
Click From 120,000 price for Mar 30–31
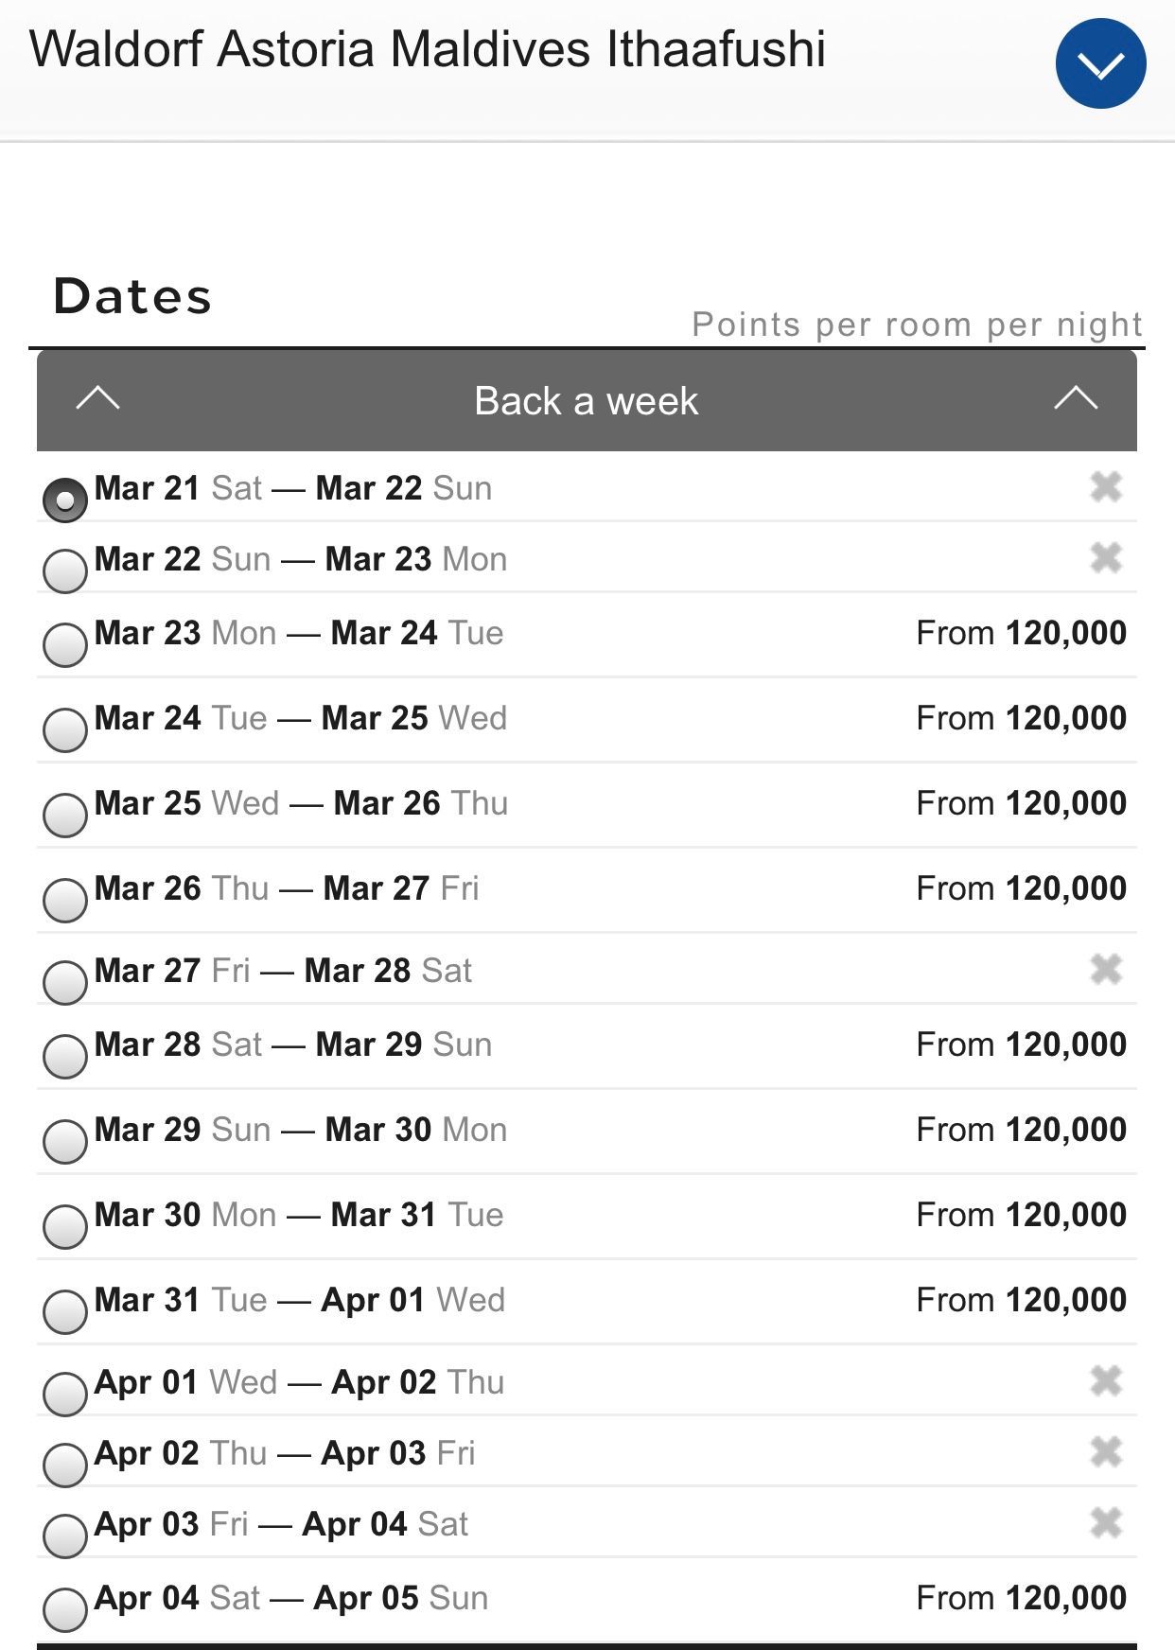coord(1021,1215)
